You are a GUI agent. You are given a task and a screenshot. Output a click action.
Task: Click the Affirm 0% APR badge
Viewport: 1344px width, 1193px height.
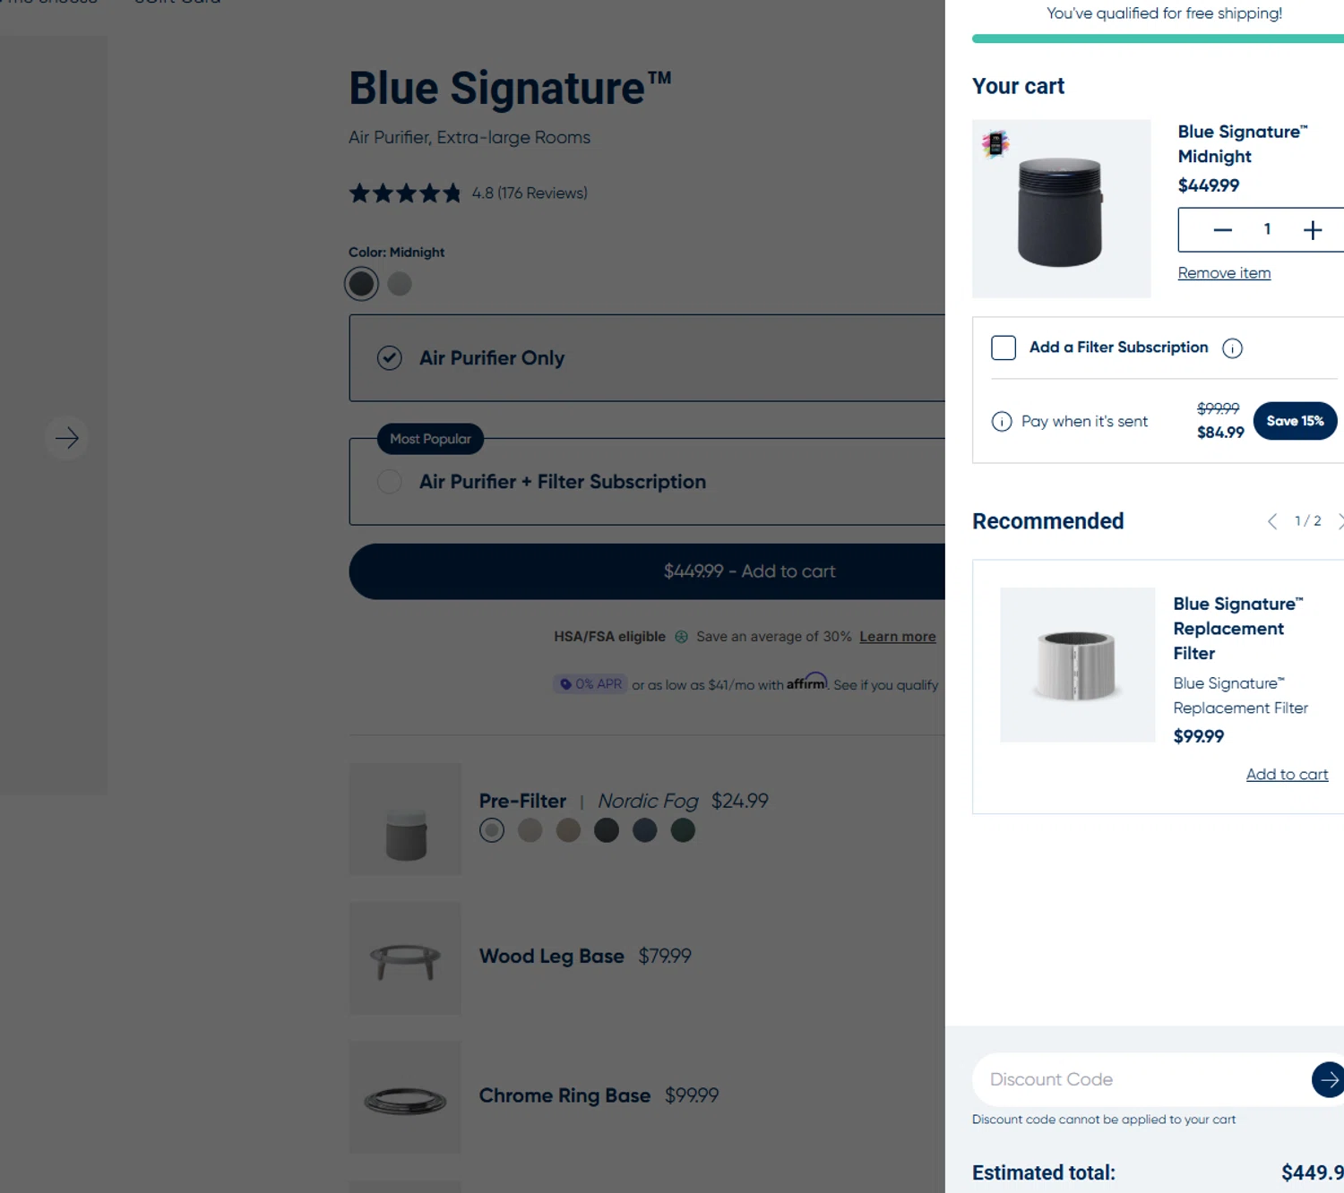click(x=590, y=684)
